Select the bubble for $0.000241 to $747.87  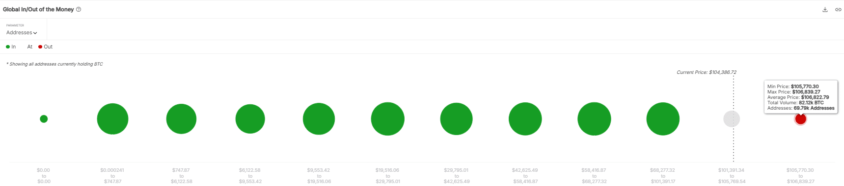112,119
